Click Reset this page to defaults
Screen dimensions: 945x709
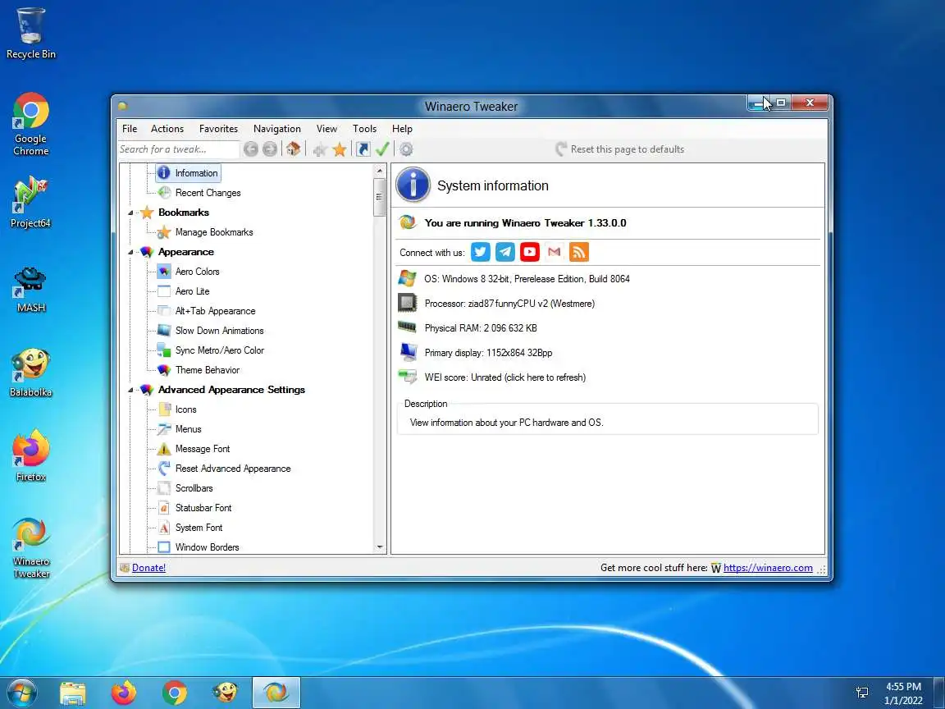tap(619, 149)
